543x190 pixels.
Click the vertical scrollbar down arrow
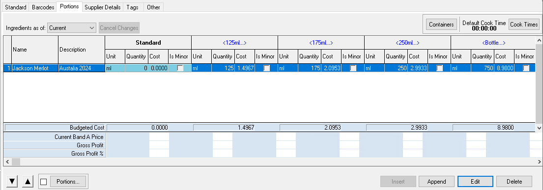(539, 128)
